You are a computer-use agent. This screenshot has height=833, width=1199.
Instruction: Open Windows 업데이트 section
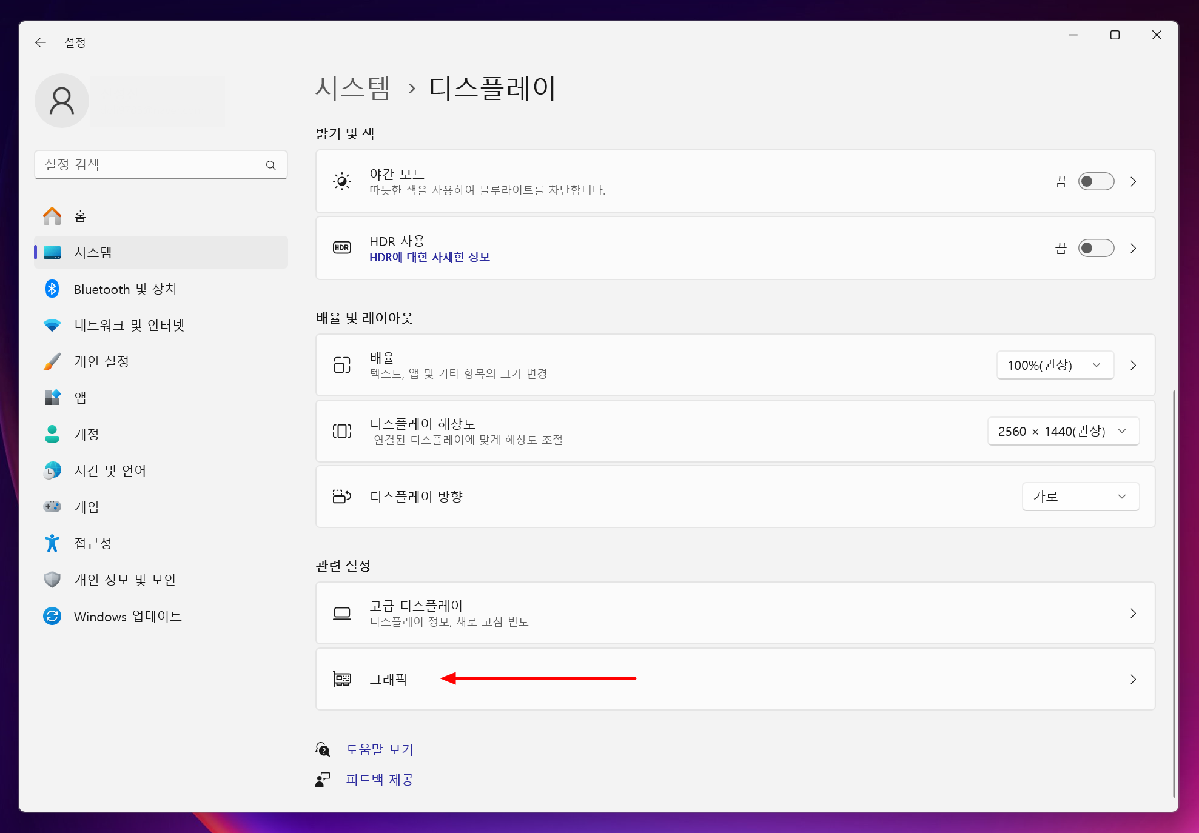click(x=127, y=616)
